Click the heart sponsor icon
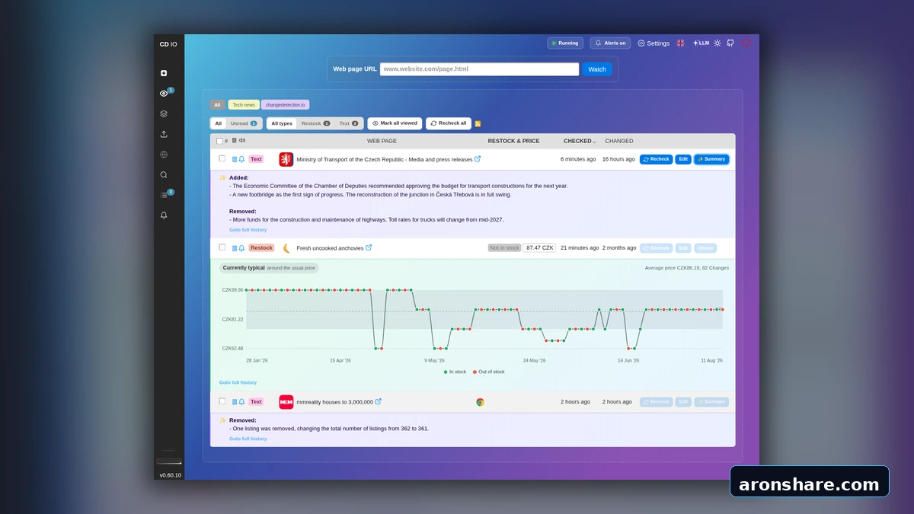Screen dimensions: 914x514 click(746, 43)
